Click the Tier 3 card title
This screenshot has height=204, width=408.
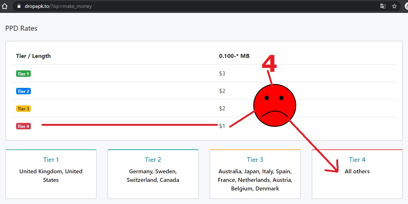pyautogui.click(x=255, y=159)
